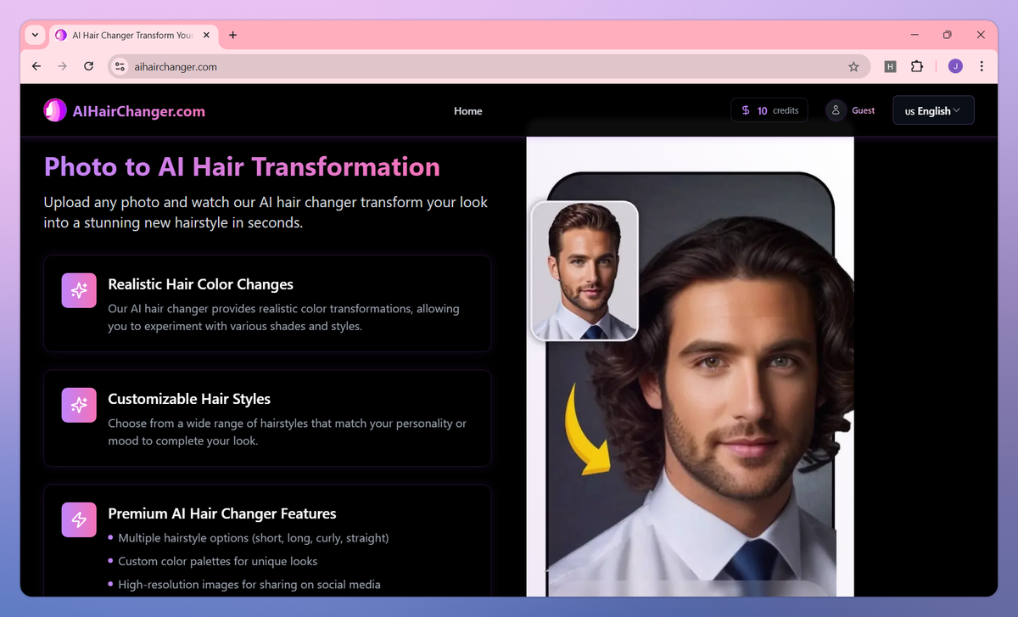Click the browser forward arrow
Image resolution: width=1018 pixels, height=617 pixels.
[62, 66]
